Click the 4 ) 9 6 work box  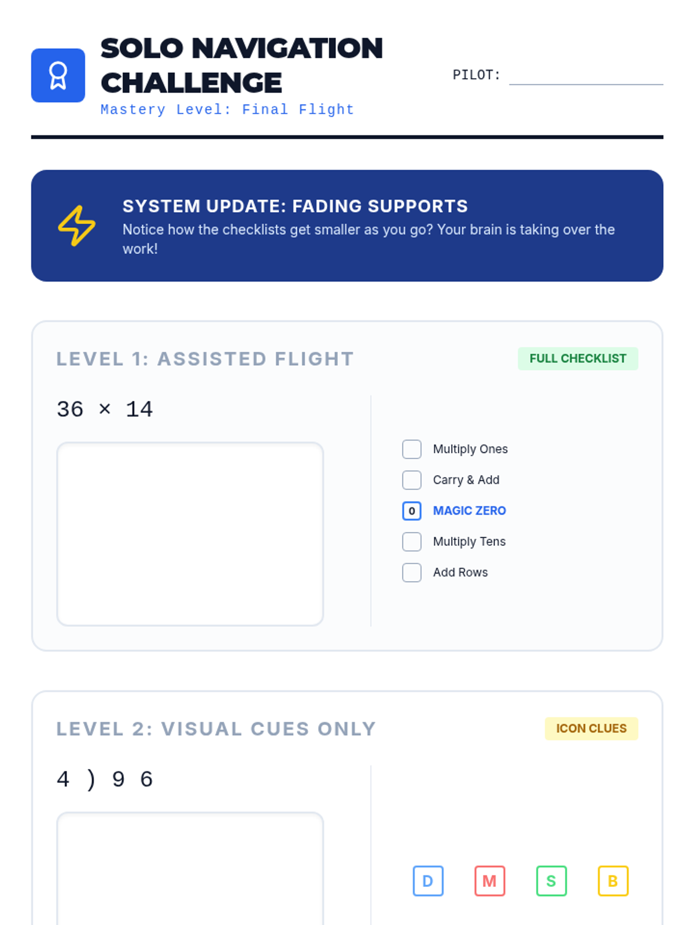[190, 867]
